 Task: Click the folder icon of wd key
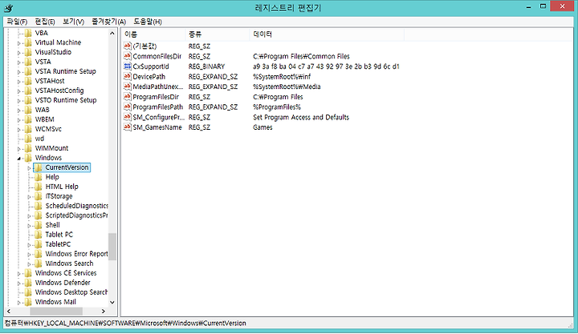(x=28, y=139)
